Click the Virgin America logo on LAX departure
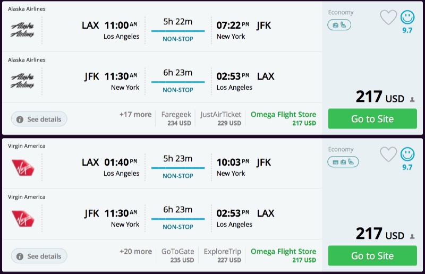The width and height of the screenshot is (425, 274). 22,167
